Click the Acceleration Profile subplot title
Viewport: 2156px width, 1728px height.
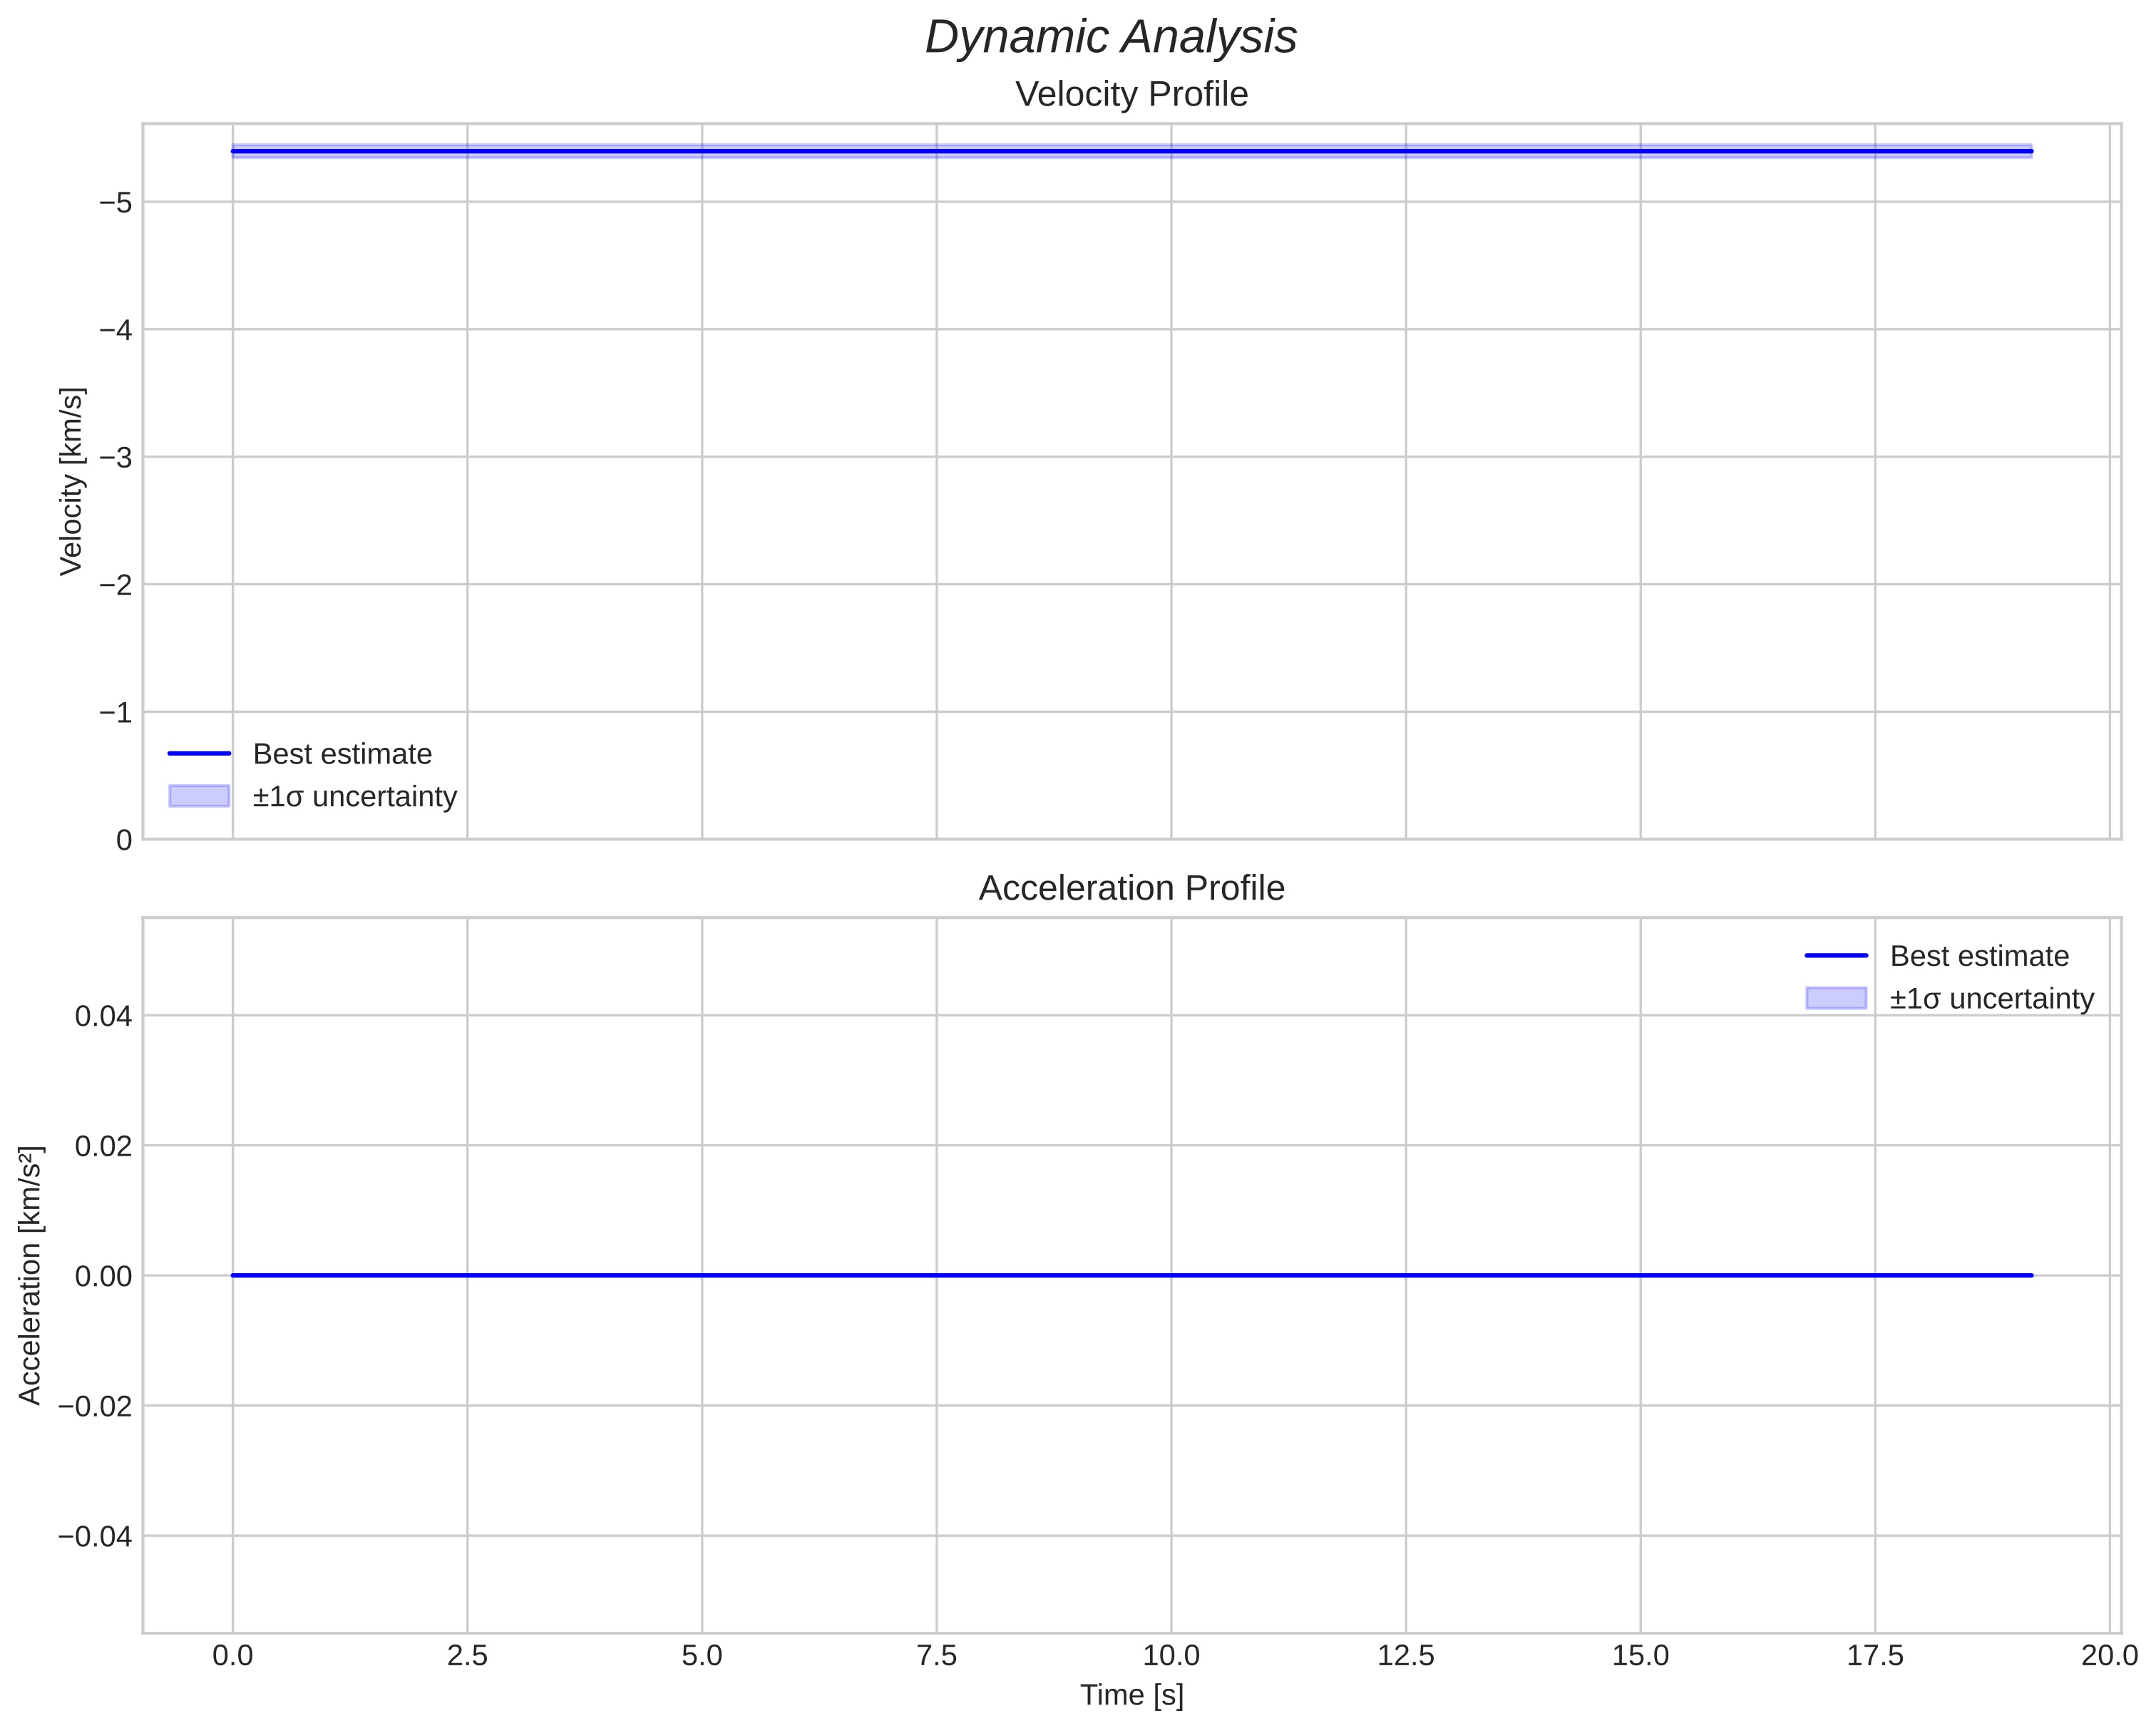(x=1131, y=888)
